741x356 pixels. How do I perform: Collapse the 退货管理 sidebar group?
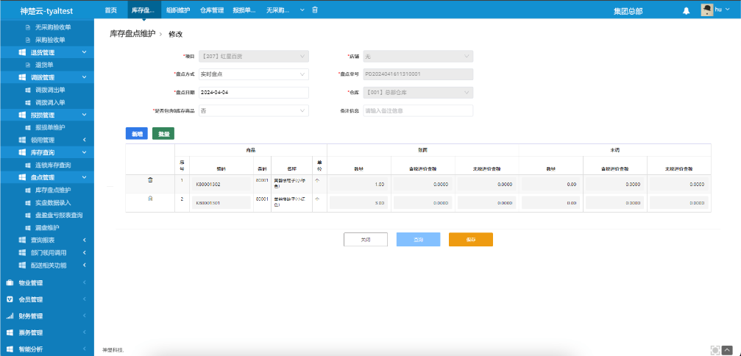point(84,52)
